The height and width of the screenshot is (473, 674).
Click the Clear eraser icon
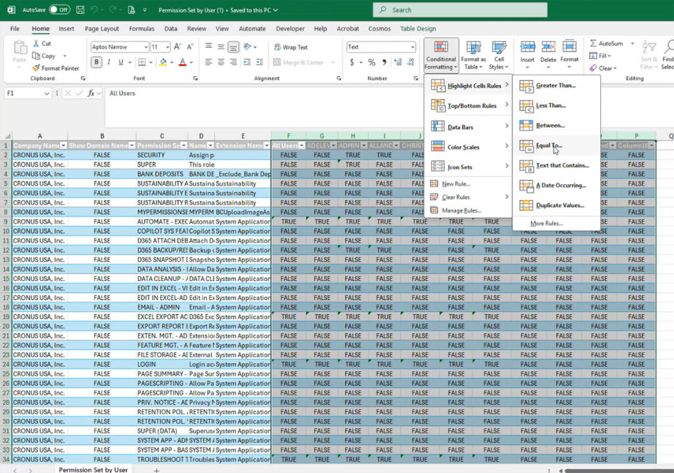593,68
